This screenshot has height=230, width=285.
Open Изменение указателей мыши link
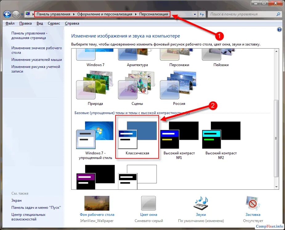point(37,60)
